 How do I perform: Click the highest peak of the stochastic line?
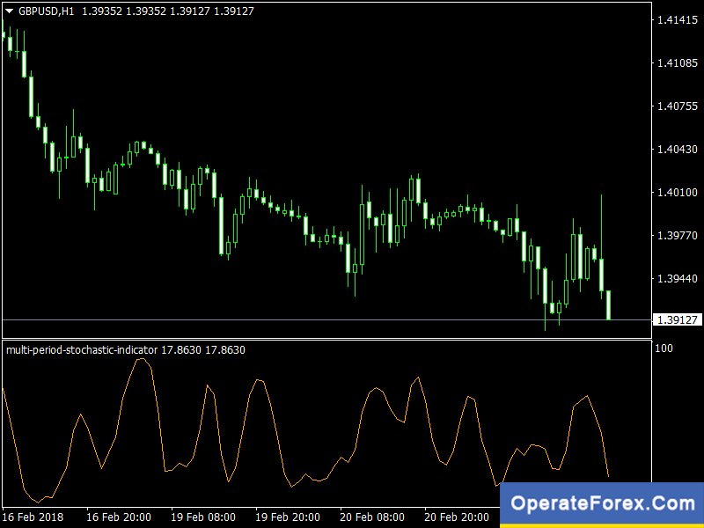(x=141, y=359)
